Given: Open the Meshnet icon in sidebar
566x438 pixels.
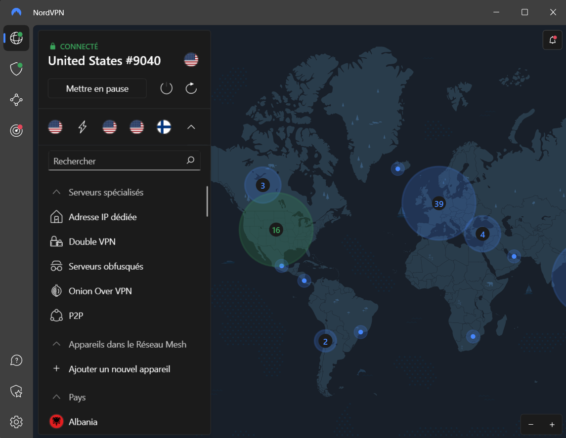Looking at the screenshot, I should point(16,100).
